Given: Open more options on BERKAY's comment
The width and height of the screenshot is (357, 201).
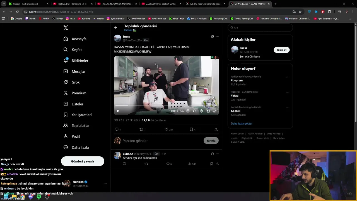Looking at the screenshot, I should tap(217, 154).
